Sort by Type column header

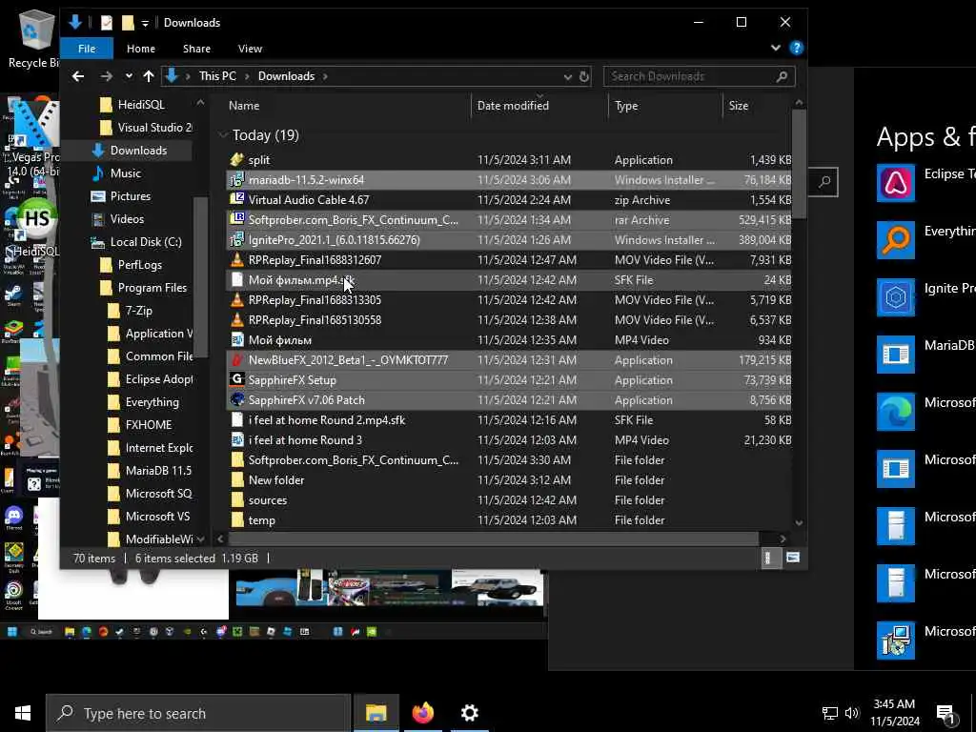626,106
